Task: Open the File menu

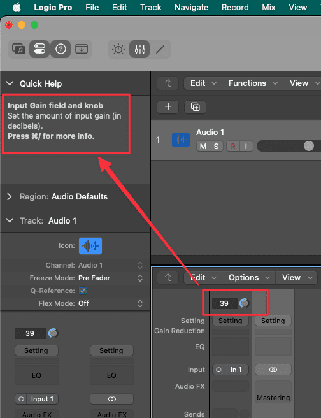Action: click(x=92, y=8)
